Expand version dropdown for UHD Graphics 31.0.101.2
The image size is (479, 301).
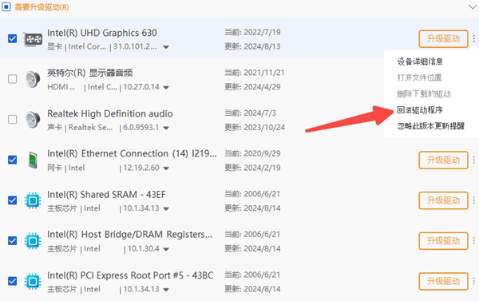tap(166, 47)
